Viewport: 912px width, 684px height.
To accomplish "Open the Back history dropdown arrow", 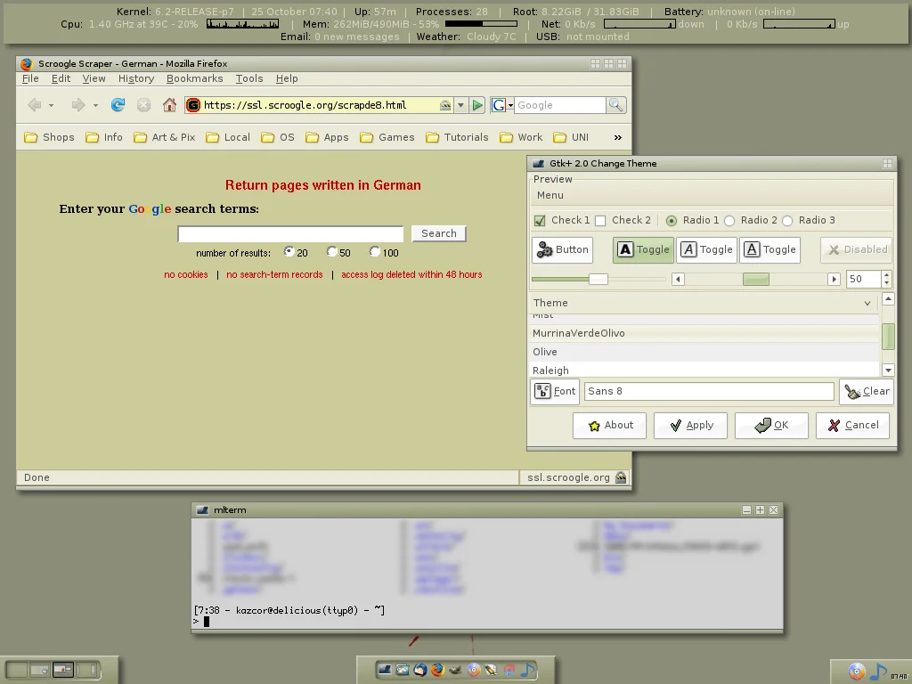I will click(x=51, y=105).
